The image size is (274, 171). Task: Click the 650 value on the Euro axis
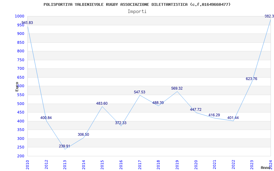pos(21,78)
